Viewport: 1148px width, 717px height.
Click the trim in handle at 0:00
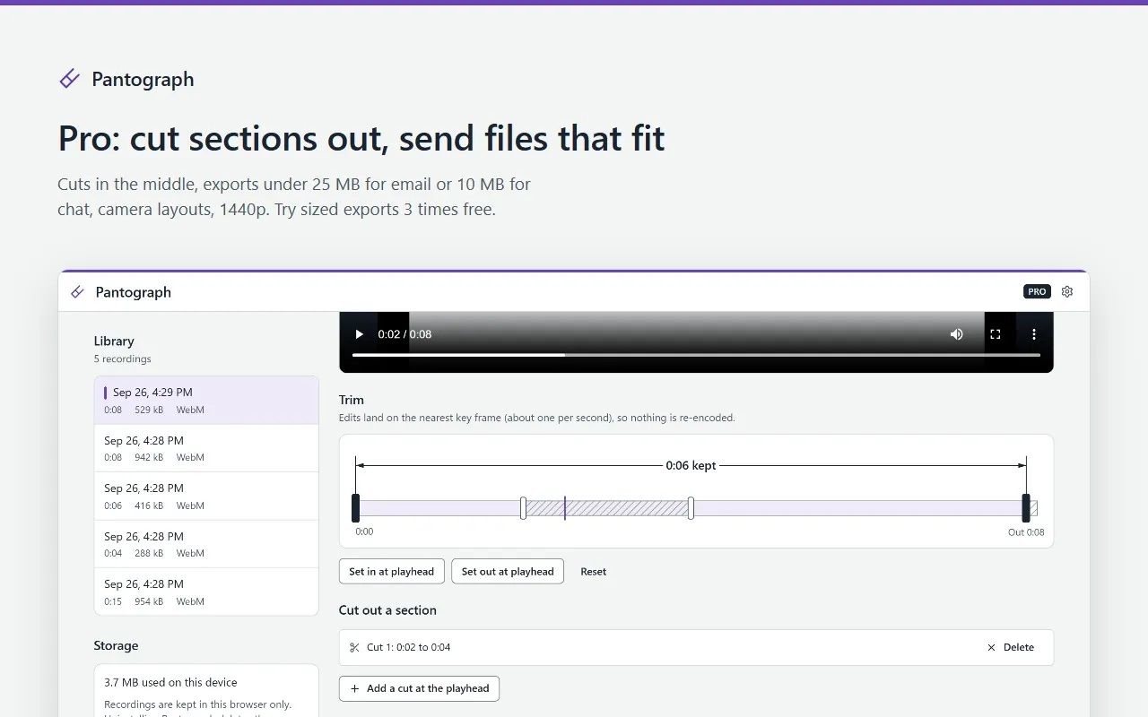[x=356, y=508]
